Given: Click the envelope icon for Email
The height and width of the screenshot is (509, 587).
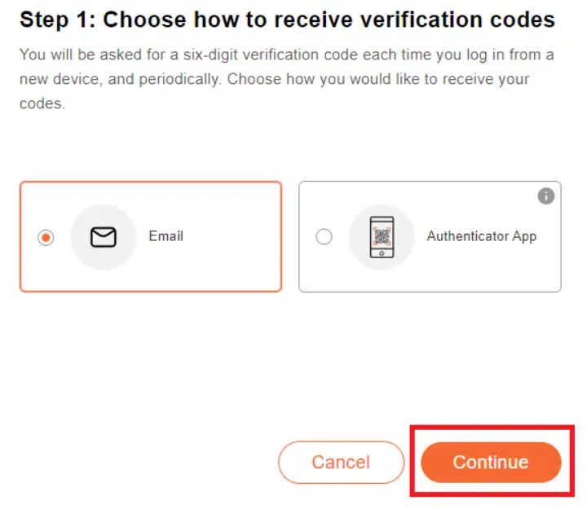Looking at the screenshot, I should click(x=103, y=237).
